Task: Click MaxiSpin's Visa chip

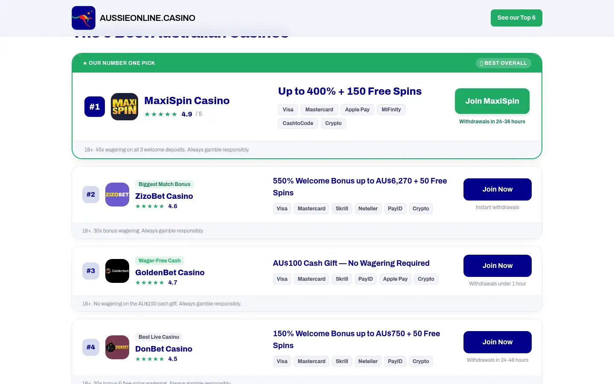Action: [x=288, y=110]
